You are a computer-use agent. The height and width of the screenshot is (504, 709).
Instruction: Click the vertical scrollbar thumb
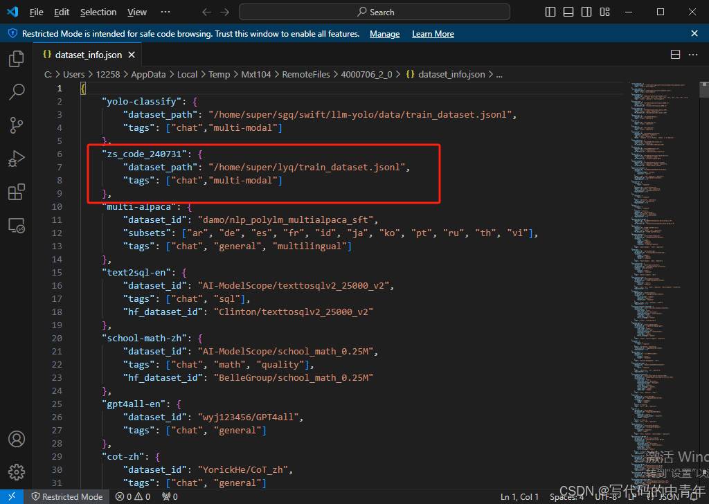pyautogui.click(x=704, y=89)
